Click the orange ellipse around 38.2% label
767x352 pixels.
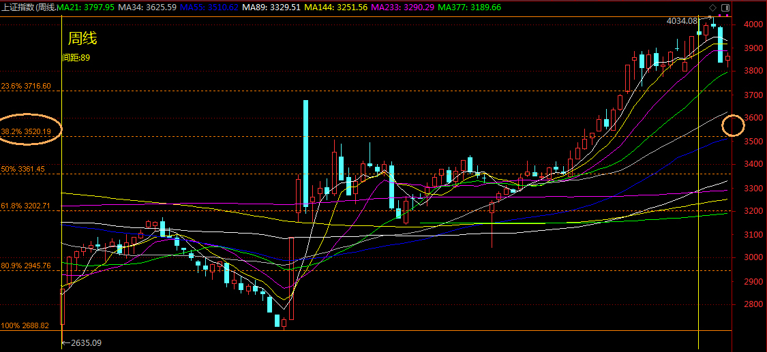click(x=31, y=129)
